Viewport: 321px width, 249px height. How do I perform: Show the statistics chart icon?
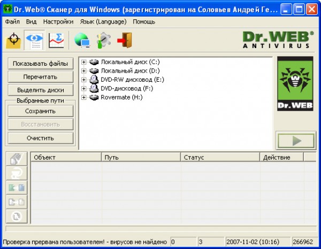[x=56, y=40]
